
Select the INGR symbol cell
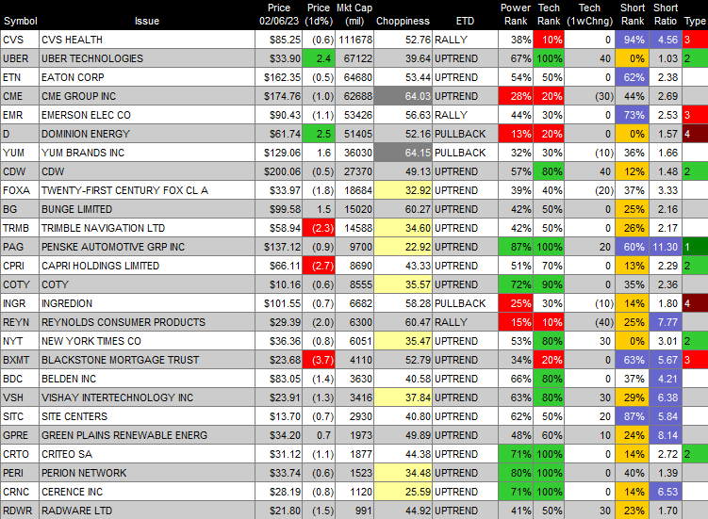pyautogui.click(x=20, y=303)
